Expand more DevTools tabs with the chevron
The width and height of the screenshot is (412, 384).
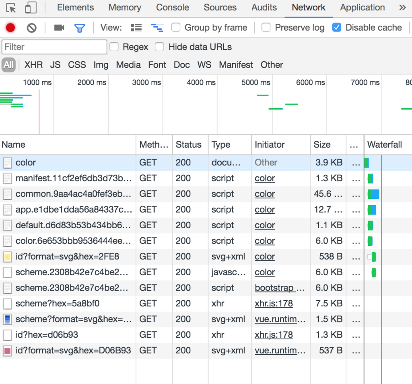coord(402,8)
